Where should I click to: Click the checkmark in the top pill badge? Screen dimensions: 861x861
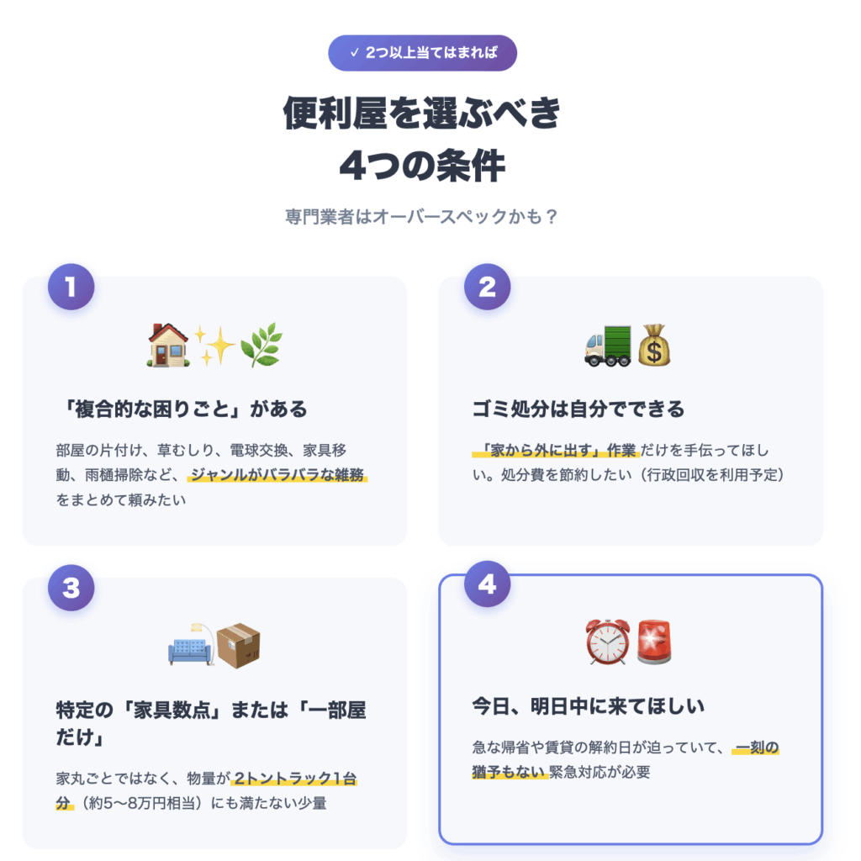354,53
